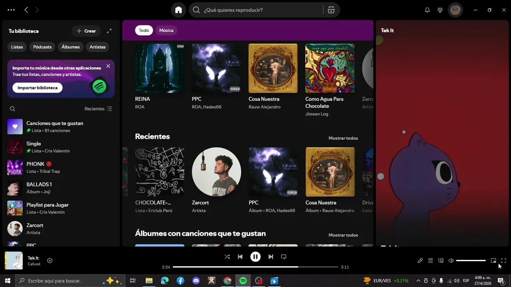Open Zarcort artist in library

click(61, 229)
